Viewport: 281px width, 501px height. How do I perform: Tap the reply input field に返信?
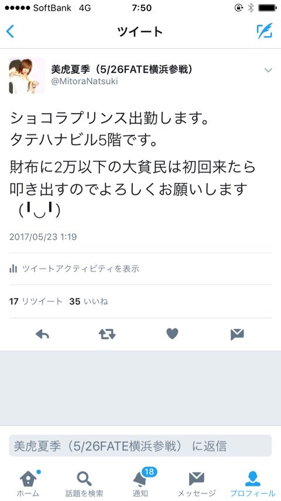(140, 446)
